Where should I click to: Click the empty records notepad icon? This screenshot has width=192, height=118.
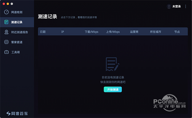coord(112,64)
